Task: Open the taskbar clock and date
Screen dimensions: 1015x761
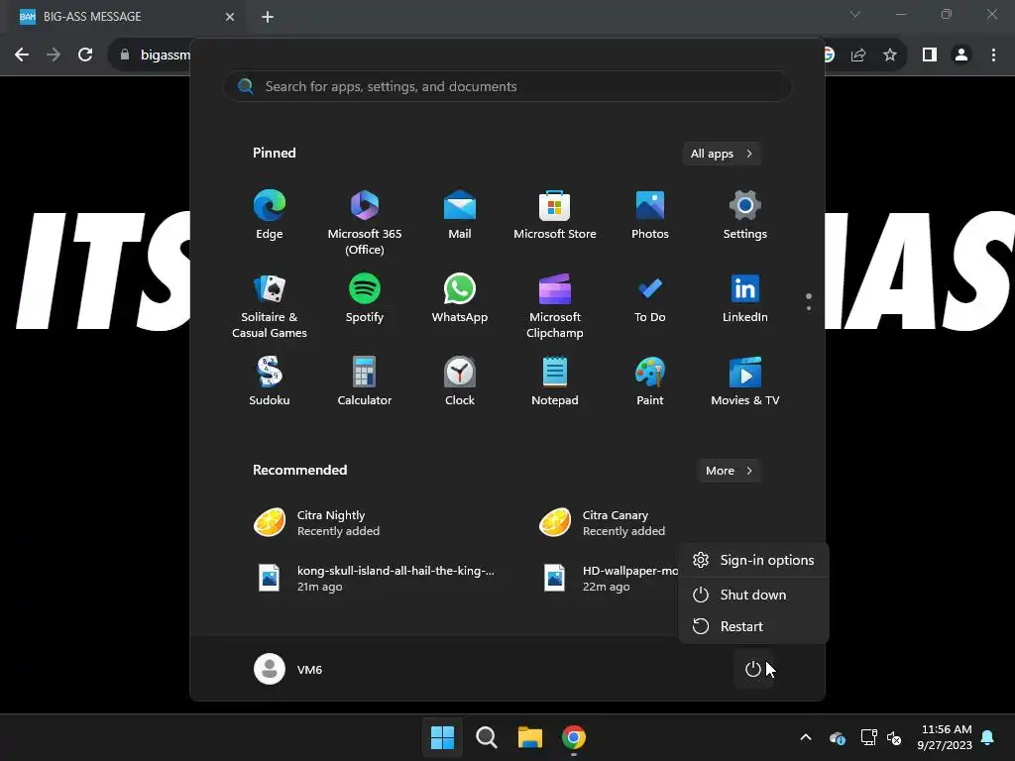Action: point(945,737)
